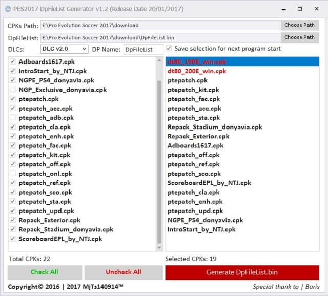This screenshot has height=296, width=328.
Task: Select Repack_Stadium_donyavia.cpk in right list
Action: [242, 127]
